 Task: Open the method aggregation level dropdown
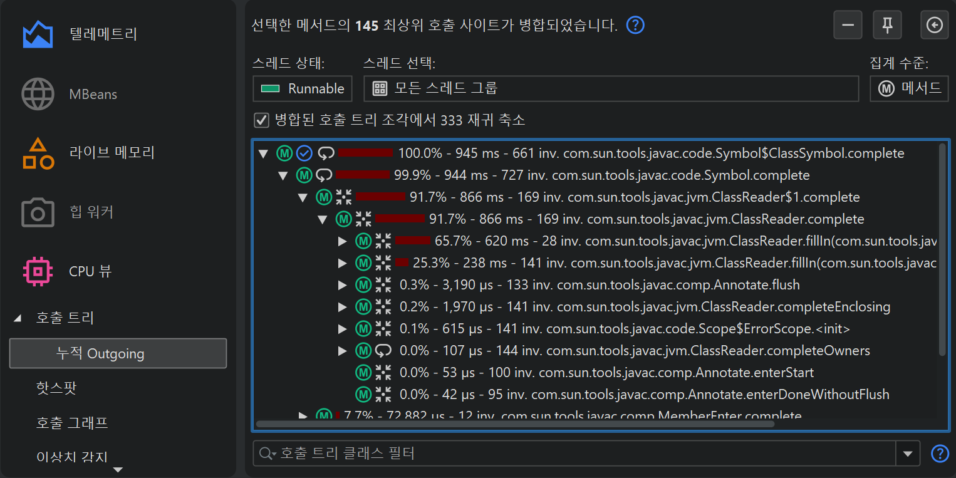pyautogui.click(x=909, y=89)
